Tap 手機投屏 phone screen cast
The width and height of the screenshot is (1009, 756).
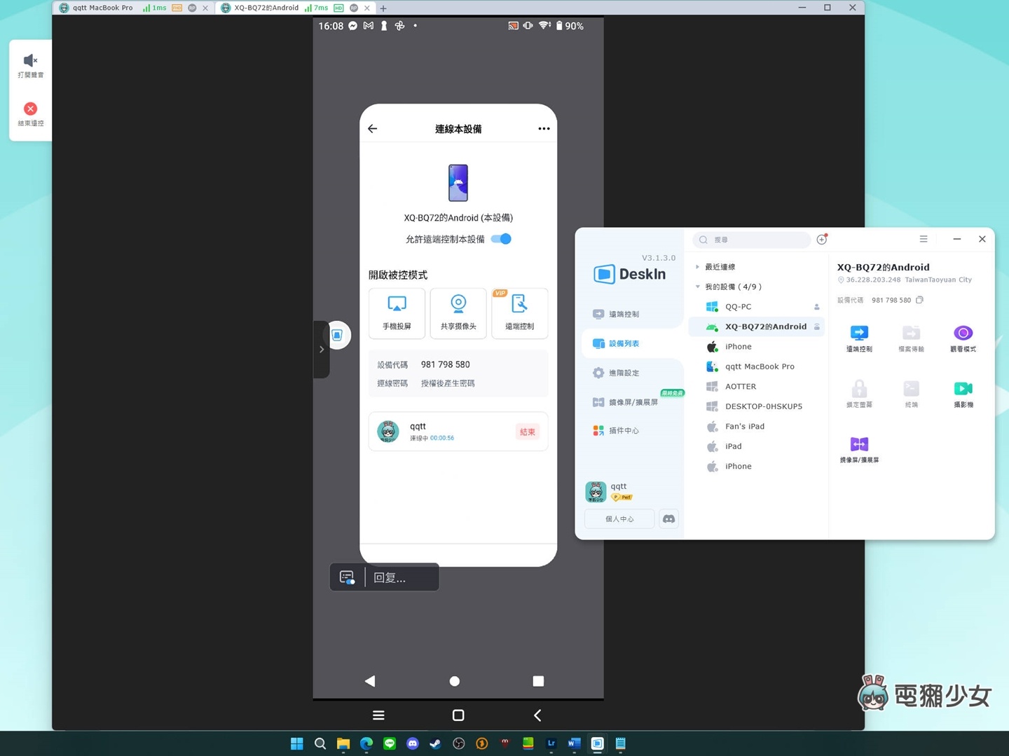click(397, 313)
